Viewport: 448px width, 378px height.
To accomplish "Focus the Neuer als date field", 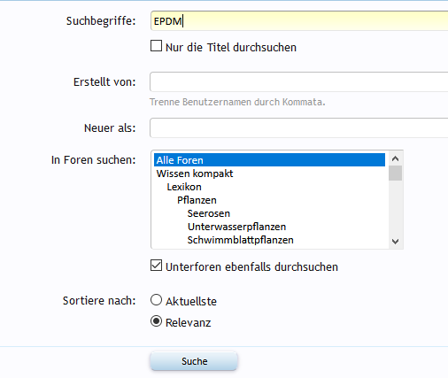I will [299, 127].
